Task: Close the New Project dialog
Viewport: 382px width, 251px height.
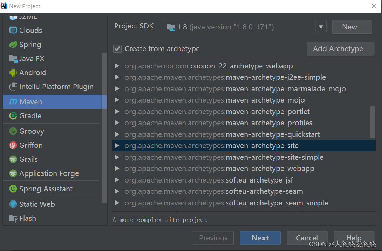Action: (x=374, y=6)
